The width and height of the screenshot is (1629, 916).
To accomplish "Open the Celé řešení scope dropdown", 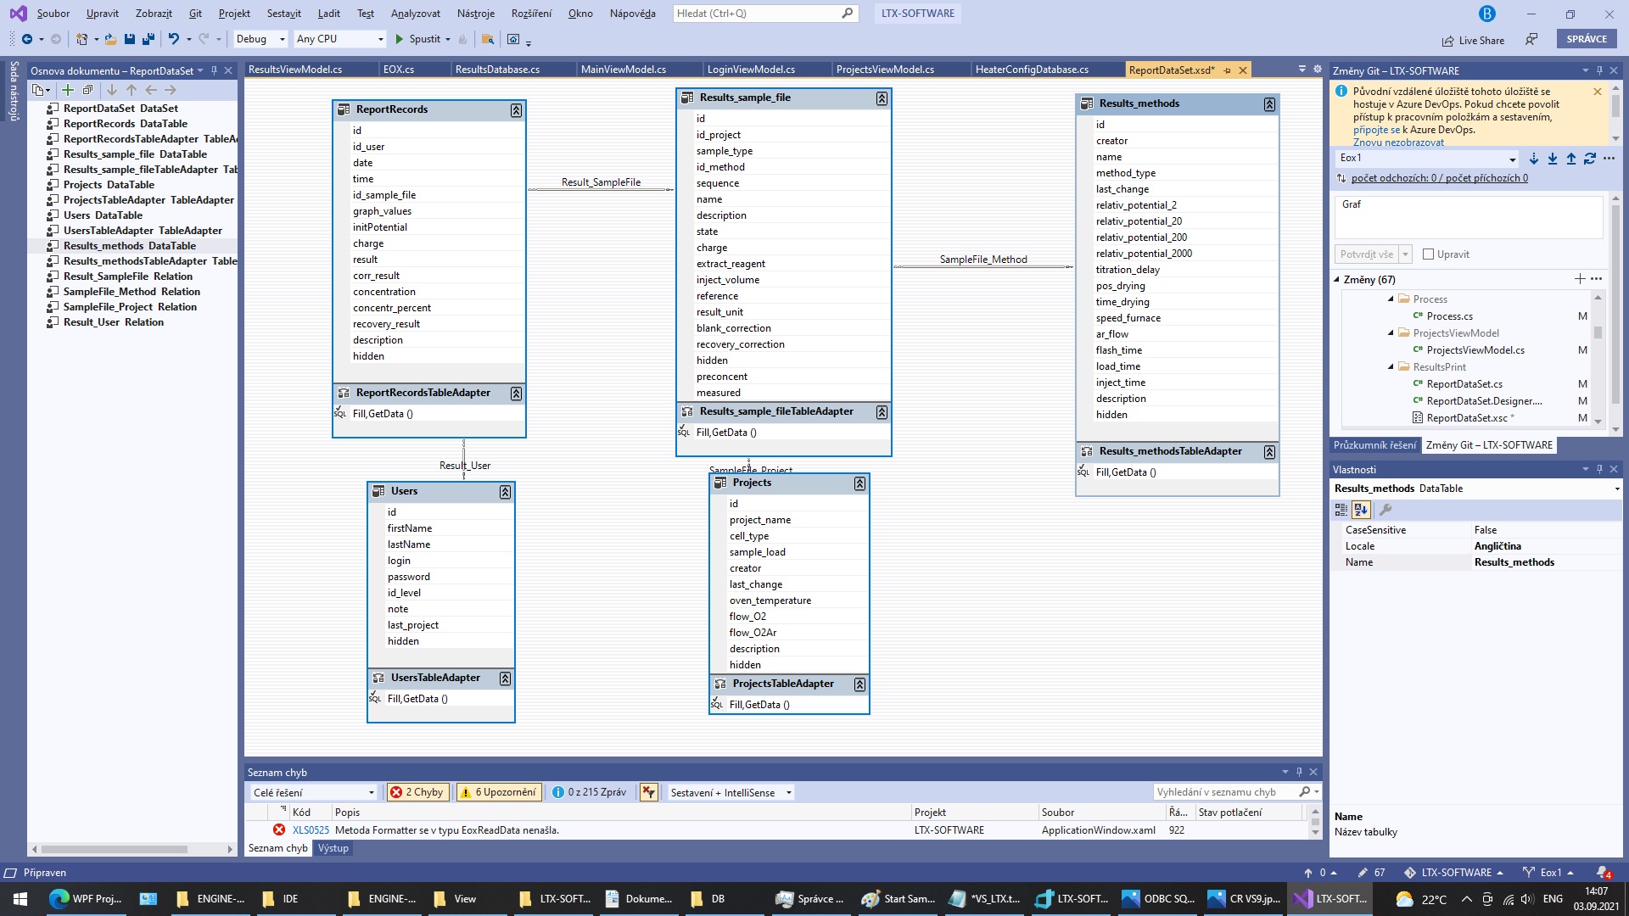I will click(313, 792).
